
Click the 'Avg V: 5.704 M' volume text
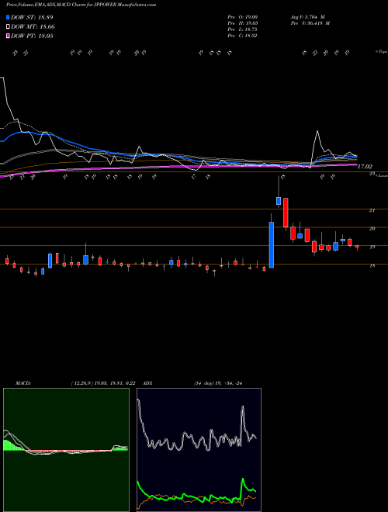[307, 17]
